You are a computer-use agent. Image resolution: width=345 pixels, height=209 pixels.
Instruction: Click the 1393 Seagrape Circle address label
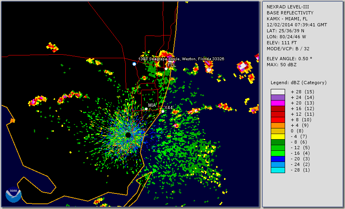[181, 59]
